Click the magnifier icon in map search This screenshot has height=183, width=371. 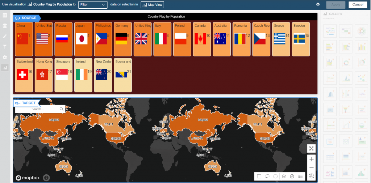pos(62,109)
